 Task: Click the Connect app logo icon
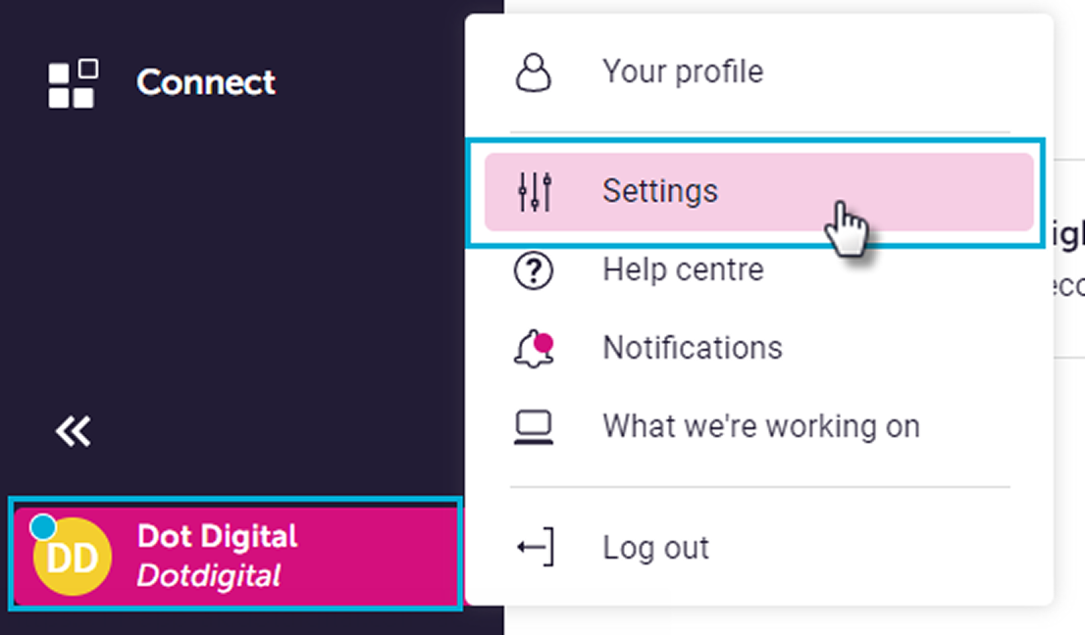[x=72, y=82]
